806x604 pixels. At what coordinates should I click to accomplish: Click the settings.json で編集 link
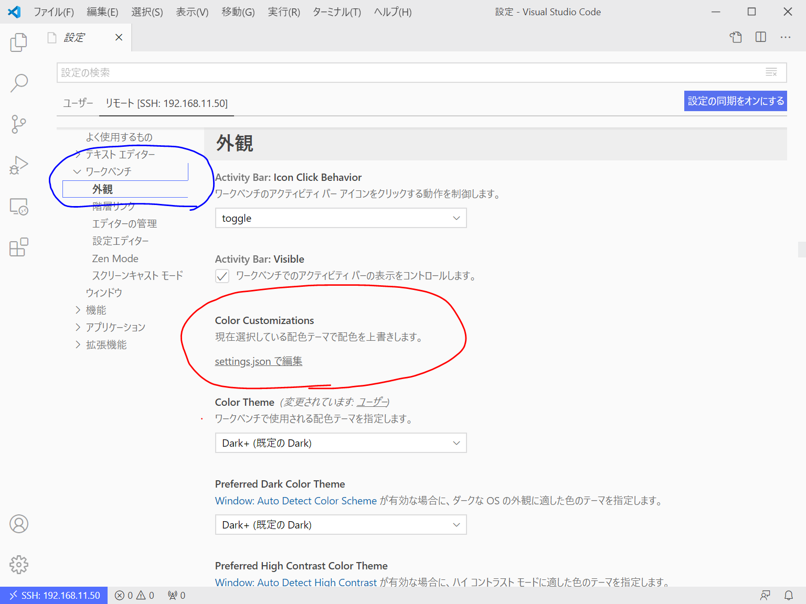[259, 361]
